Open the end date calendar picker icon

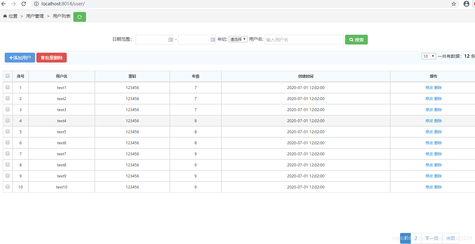[213, 40]
